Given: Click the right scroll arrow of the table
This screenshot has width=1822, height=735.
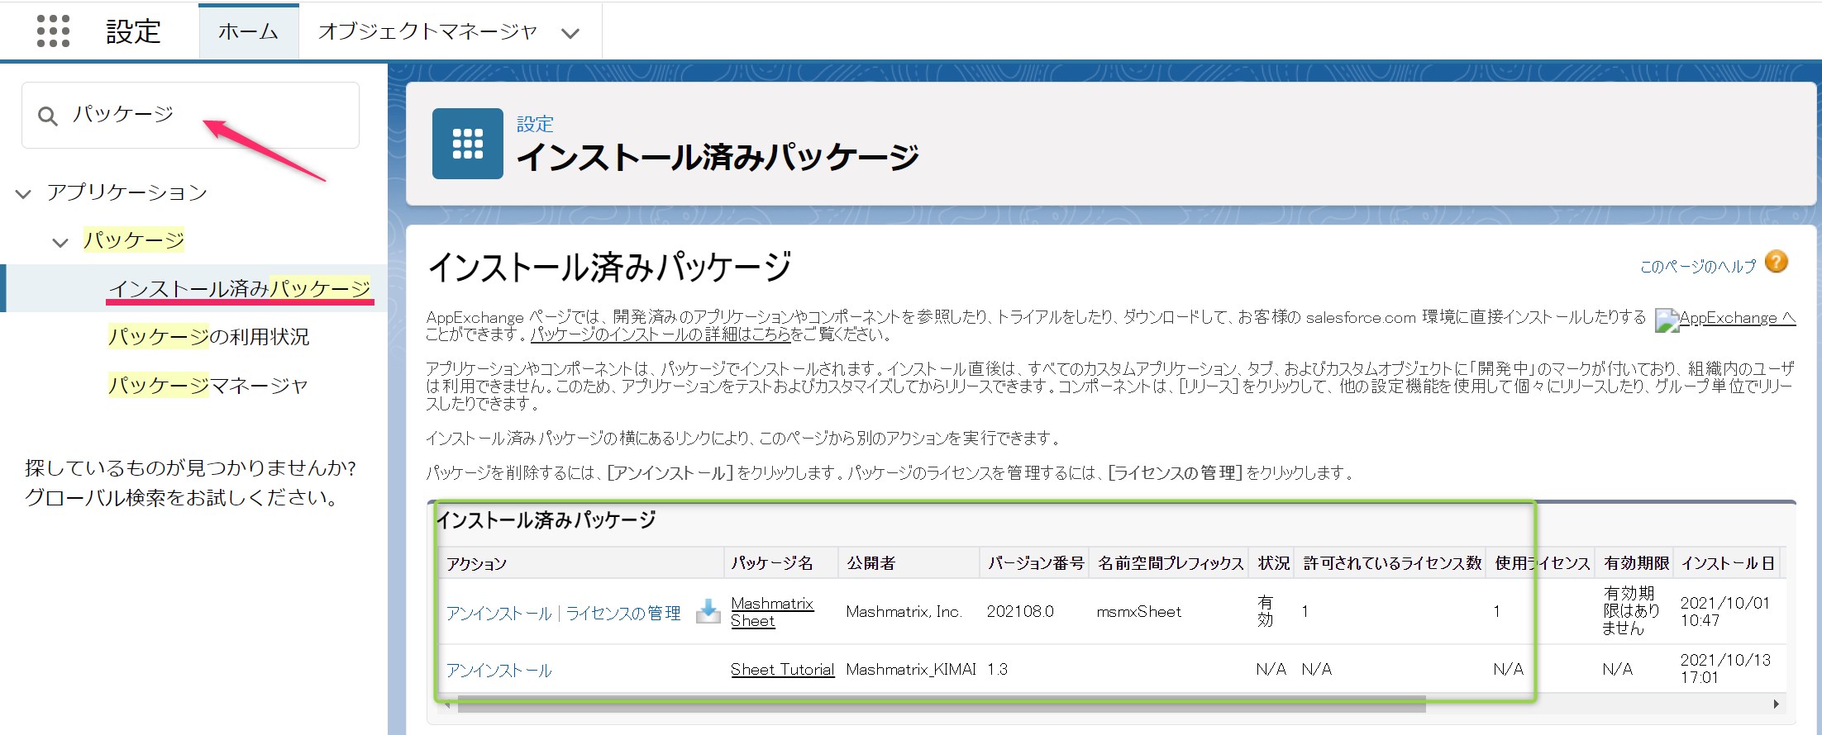Looking at the screenshot, I should point(1775,704).
